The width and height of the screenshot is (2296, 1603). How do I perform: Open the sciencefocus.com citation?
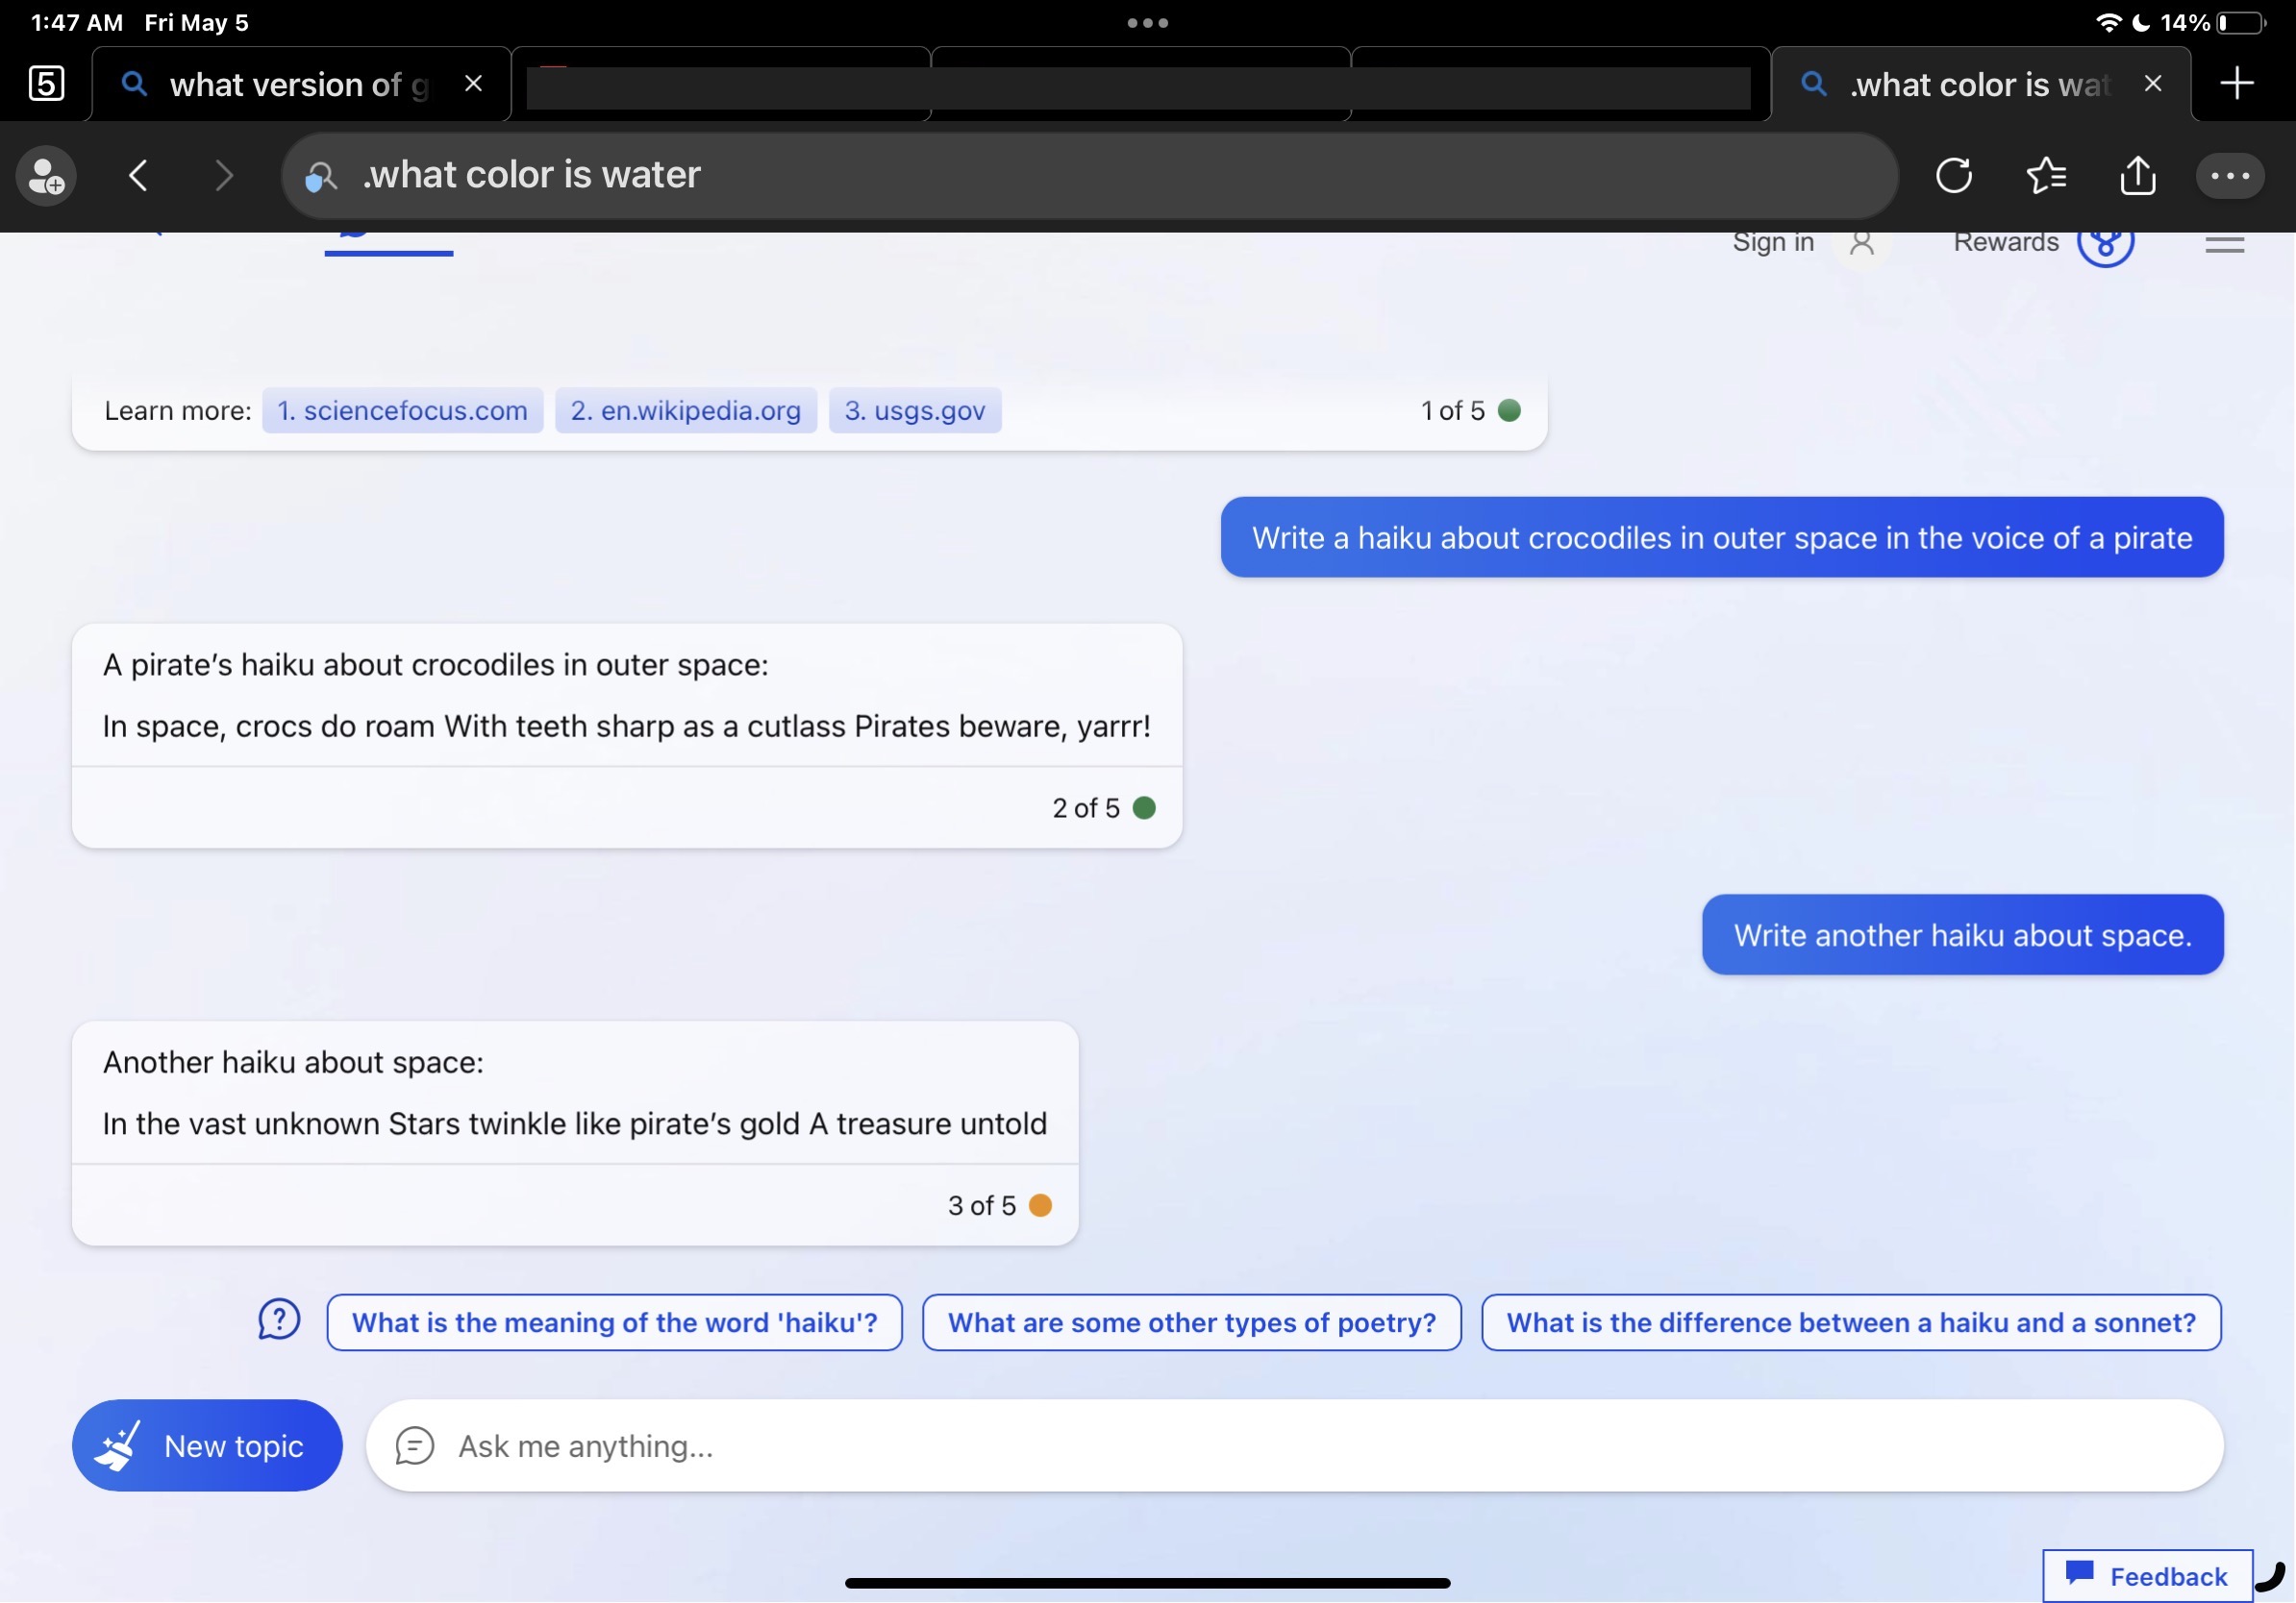click(x=402, y=409)
